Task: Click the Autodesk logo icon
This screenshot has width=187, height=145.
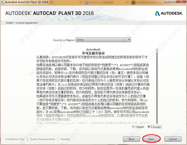Action: [x=157, y=13]
